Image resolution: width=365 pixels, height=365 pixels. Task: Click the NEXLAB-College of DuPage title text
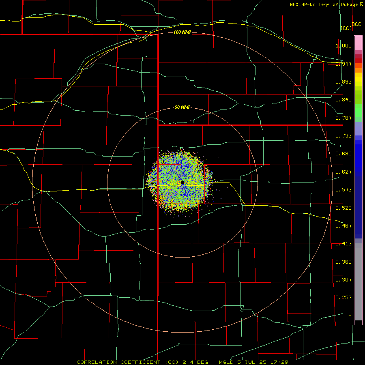click(324, 4)
